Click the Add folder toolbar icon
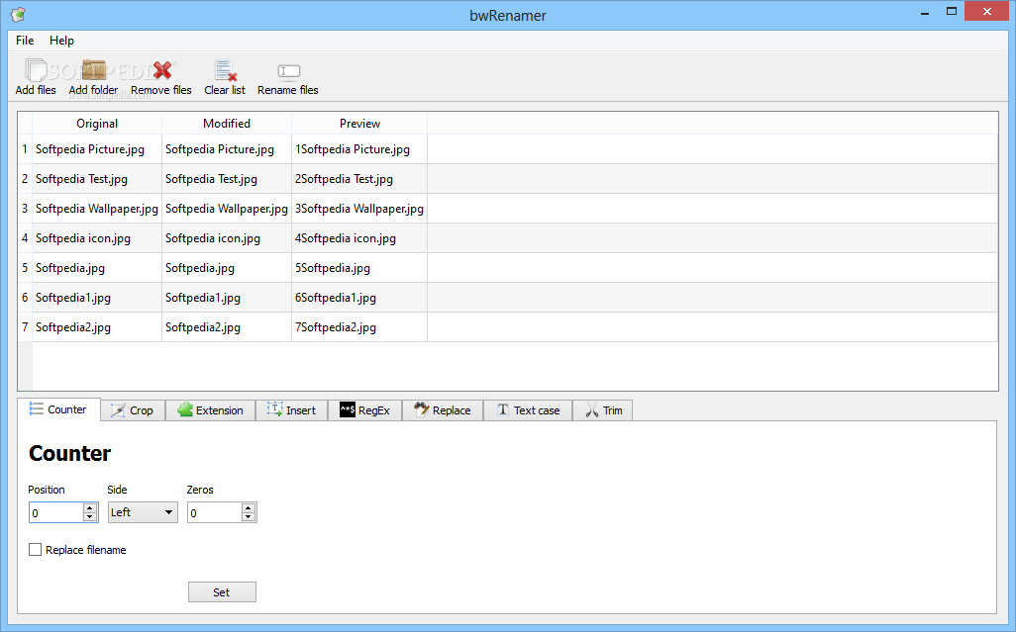This screenshot has height=632, width=1016. click(x=93, y=70)
